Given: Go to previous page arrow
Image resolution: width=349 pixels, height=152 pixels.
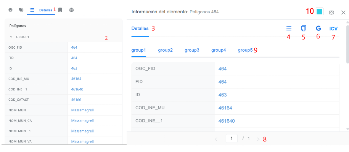Looking at the screenshot, I should pos(216,139).
